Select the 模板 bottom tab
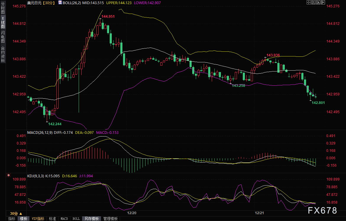This screenshot has height=221, width=346. coord(23,219)
